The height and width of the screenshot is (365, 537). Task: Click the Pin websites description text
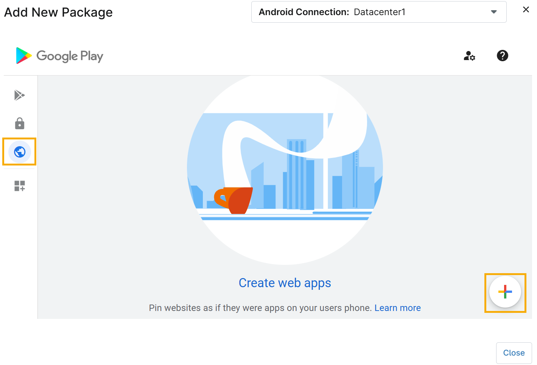(260, 308)
